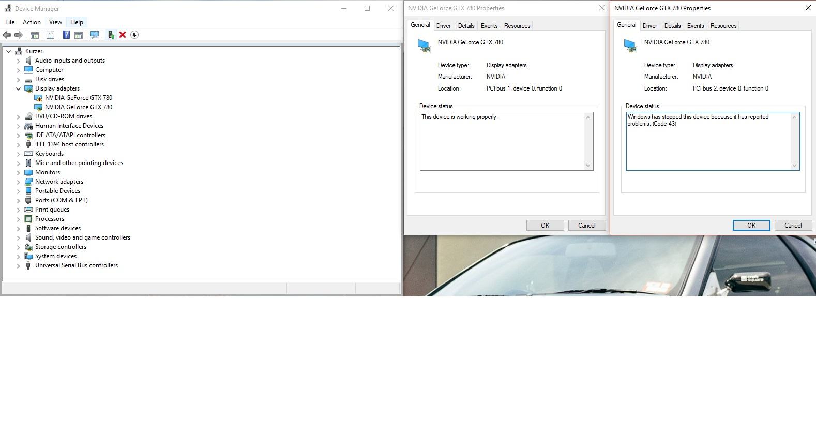Collapse the Kurzer root node
This screenshot has height=447, width=816.
[9, 51]
